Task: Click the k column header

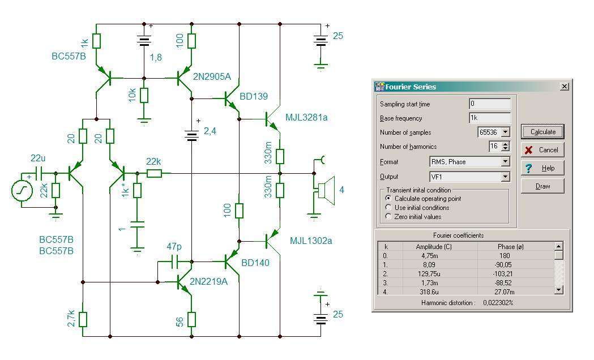Action: coord(386,247)
